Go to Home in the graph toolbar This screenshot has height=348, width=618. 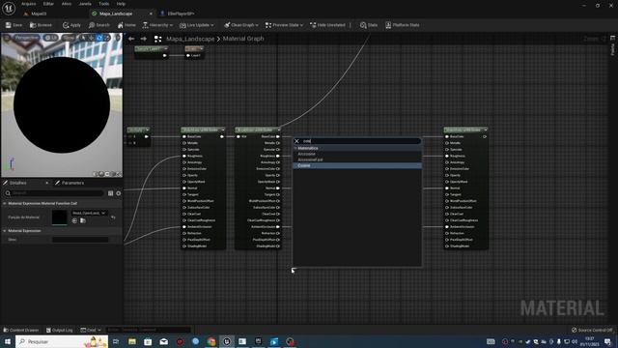click(126, 25)
